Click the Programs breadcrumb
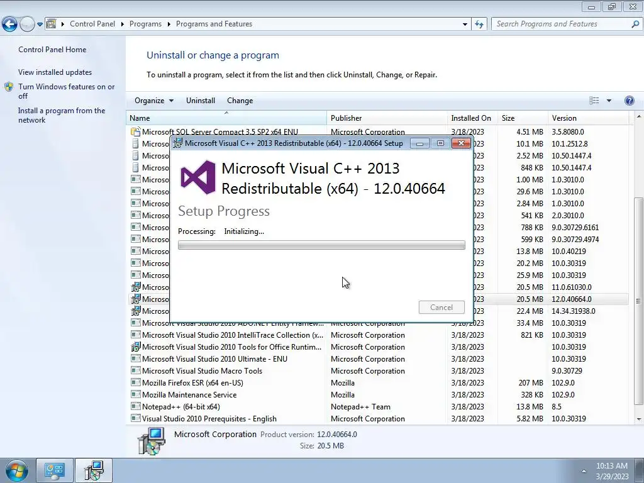 145,24
